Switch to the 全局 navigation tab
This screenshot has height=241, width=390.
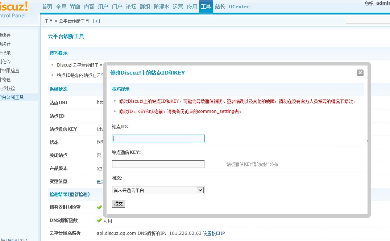click(x=61, y=7)
